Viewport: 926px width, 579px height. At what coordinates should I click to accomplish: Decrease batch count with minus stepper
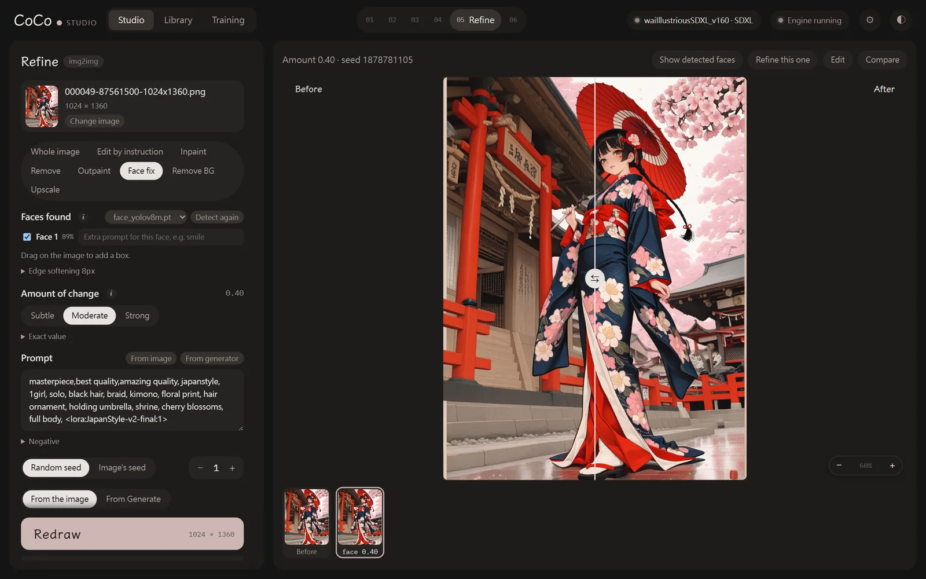(x=200, y=468)
